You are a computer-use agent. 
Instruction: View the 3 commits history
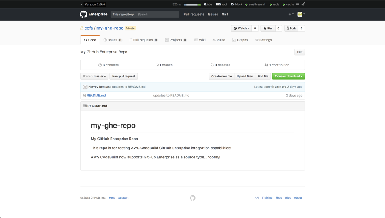pos(108,65)
